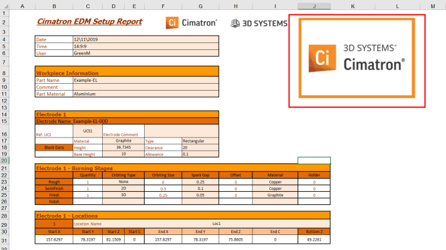Click the Holder column heading
Viewport: 446px width, 250px height.
[314, 175]
